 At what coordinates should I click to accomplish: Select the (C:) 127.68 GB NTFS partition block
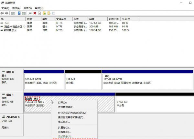tap(148, 80)
